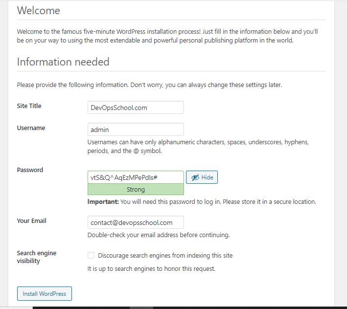Click the Information needed heading
347x309 pixels.
tap(63, 62)
